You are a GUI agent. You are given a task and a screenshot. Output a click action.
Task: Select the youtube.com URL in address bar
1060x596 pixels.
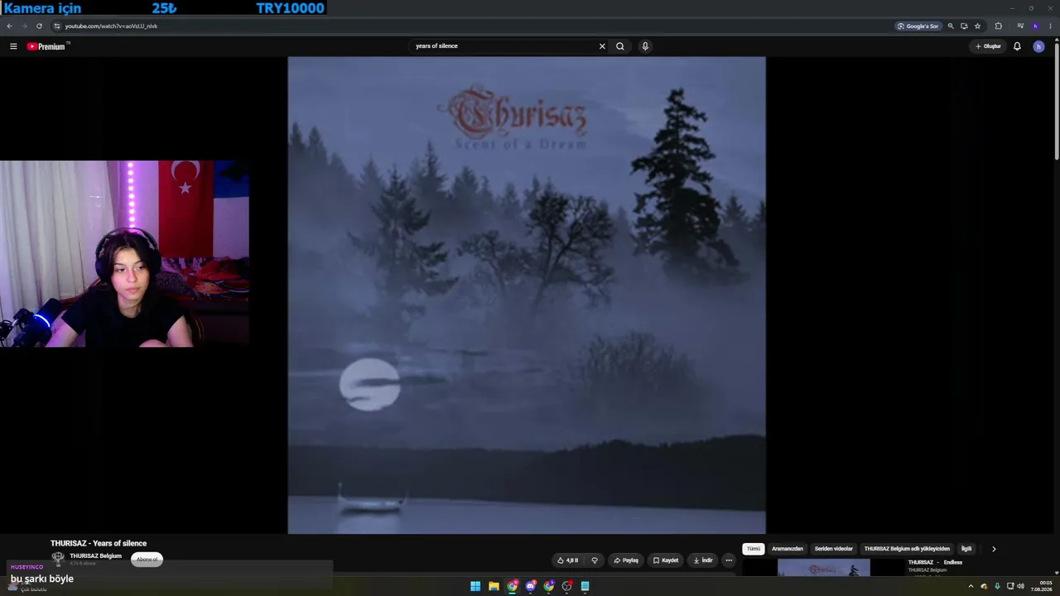tap(111, 26)
